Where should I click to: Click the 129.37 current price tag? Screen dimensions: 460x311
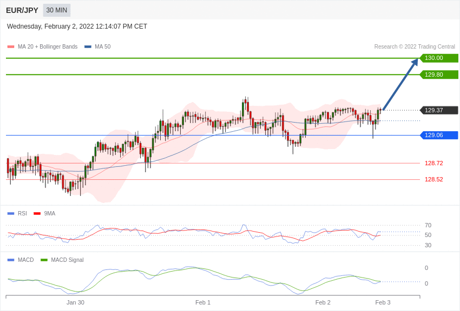439,110
